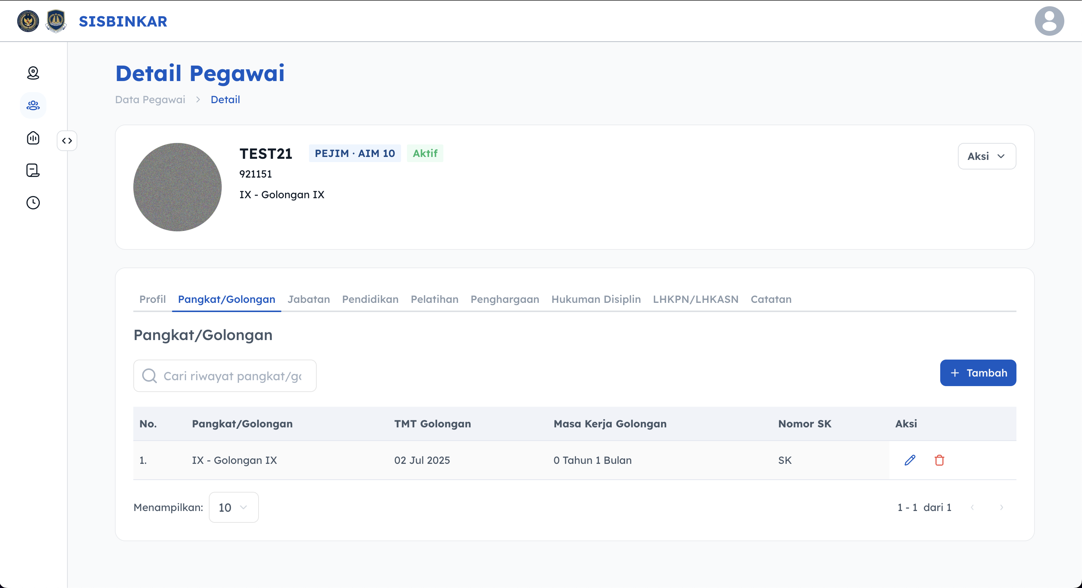Click the employee profile photo
The width and height of the screenshot is (1082, 588).
point(177,187)
